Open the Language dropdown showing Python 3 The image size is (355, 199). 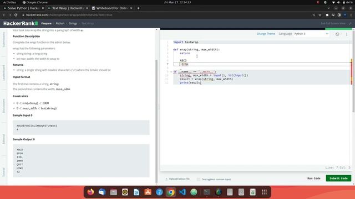coord(311,34)
